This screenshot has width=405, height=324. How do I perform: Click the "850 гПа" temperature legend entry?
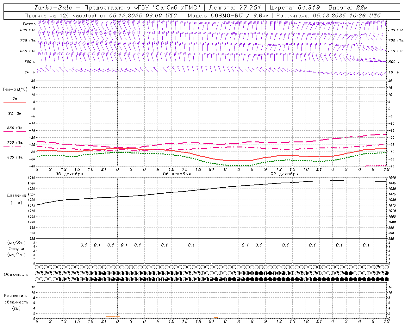coord(15,128)
